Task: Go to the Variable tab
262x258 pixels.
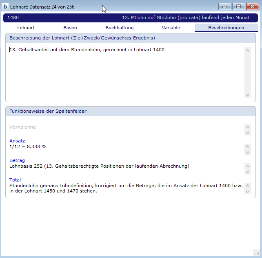Action: (171, 28)
